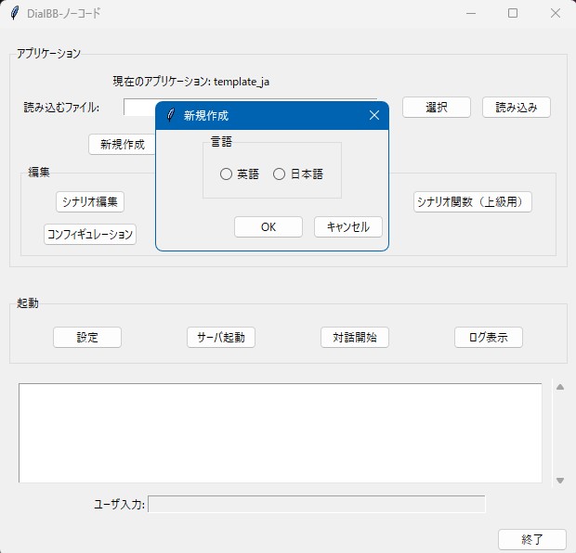Image resolution: width=576 pixels, height=553 pixels.
Task: Show logs with ログ表示
Action: [x=489, y=337]
